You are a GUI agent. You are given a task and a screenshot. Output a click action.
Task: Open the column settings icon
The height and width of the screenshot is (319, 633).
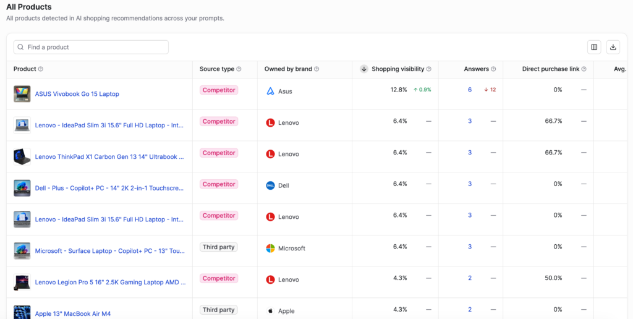pyautogui.click(x=594, y=47)
